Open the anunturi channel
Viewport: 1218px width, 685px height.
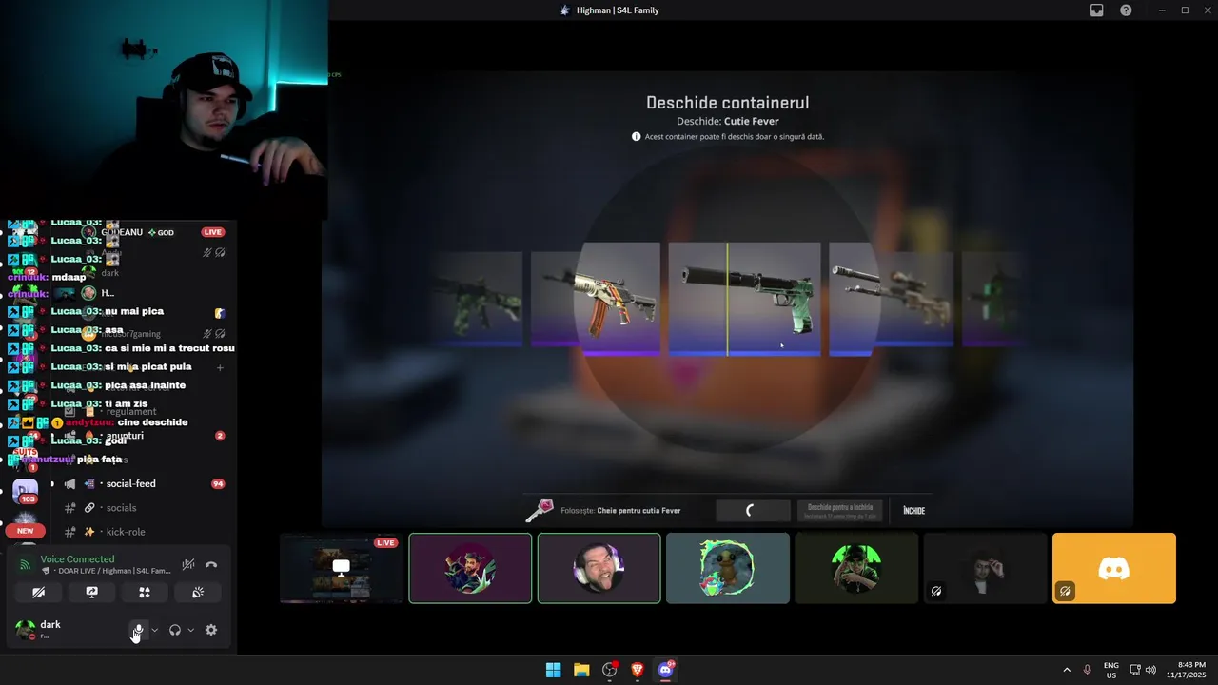point(143,436)
